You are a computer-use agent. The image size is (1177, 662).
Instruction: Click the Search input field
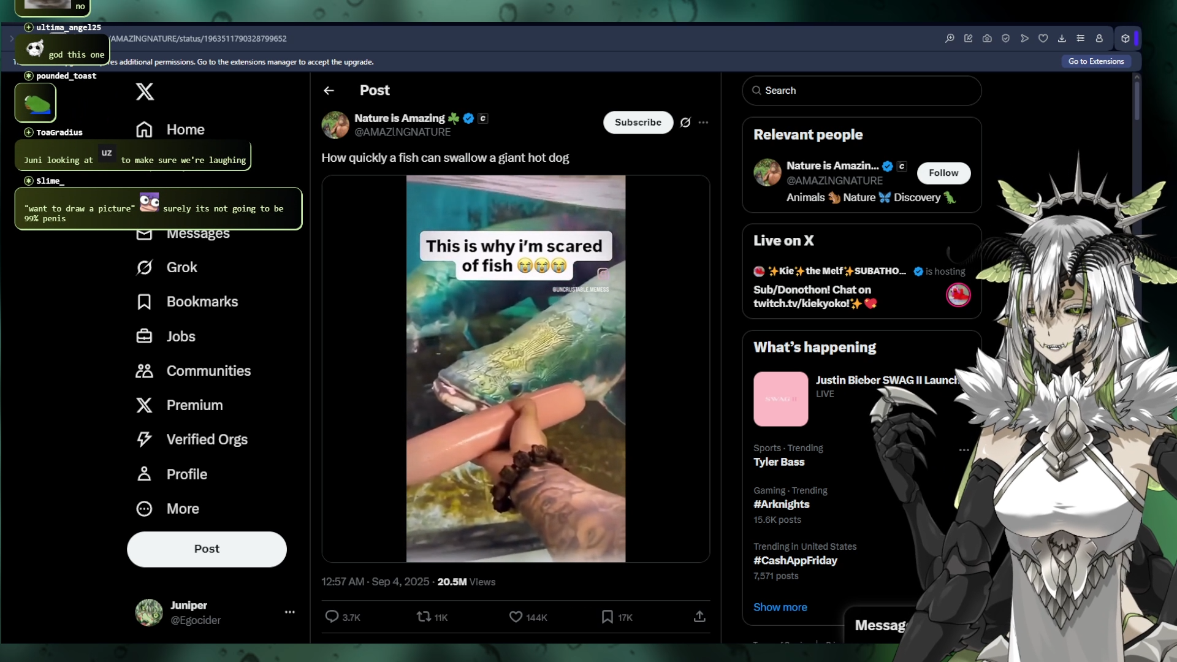(861, 91)
